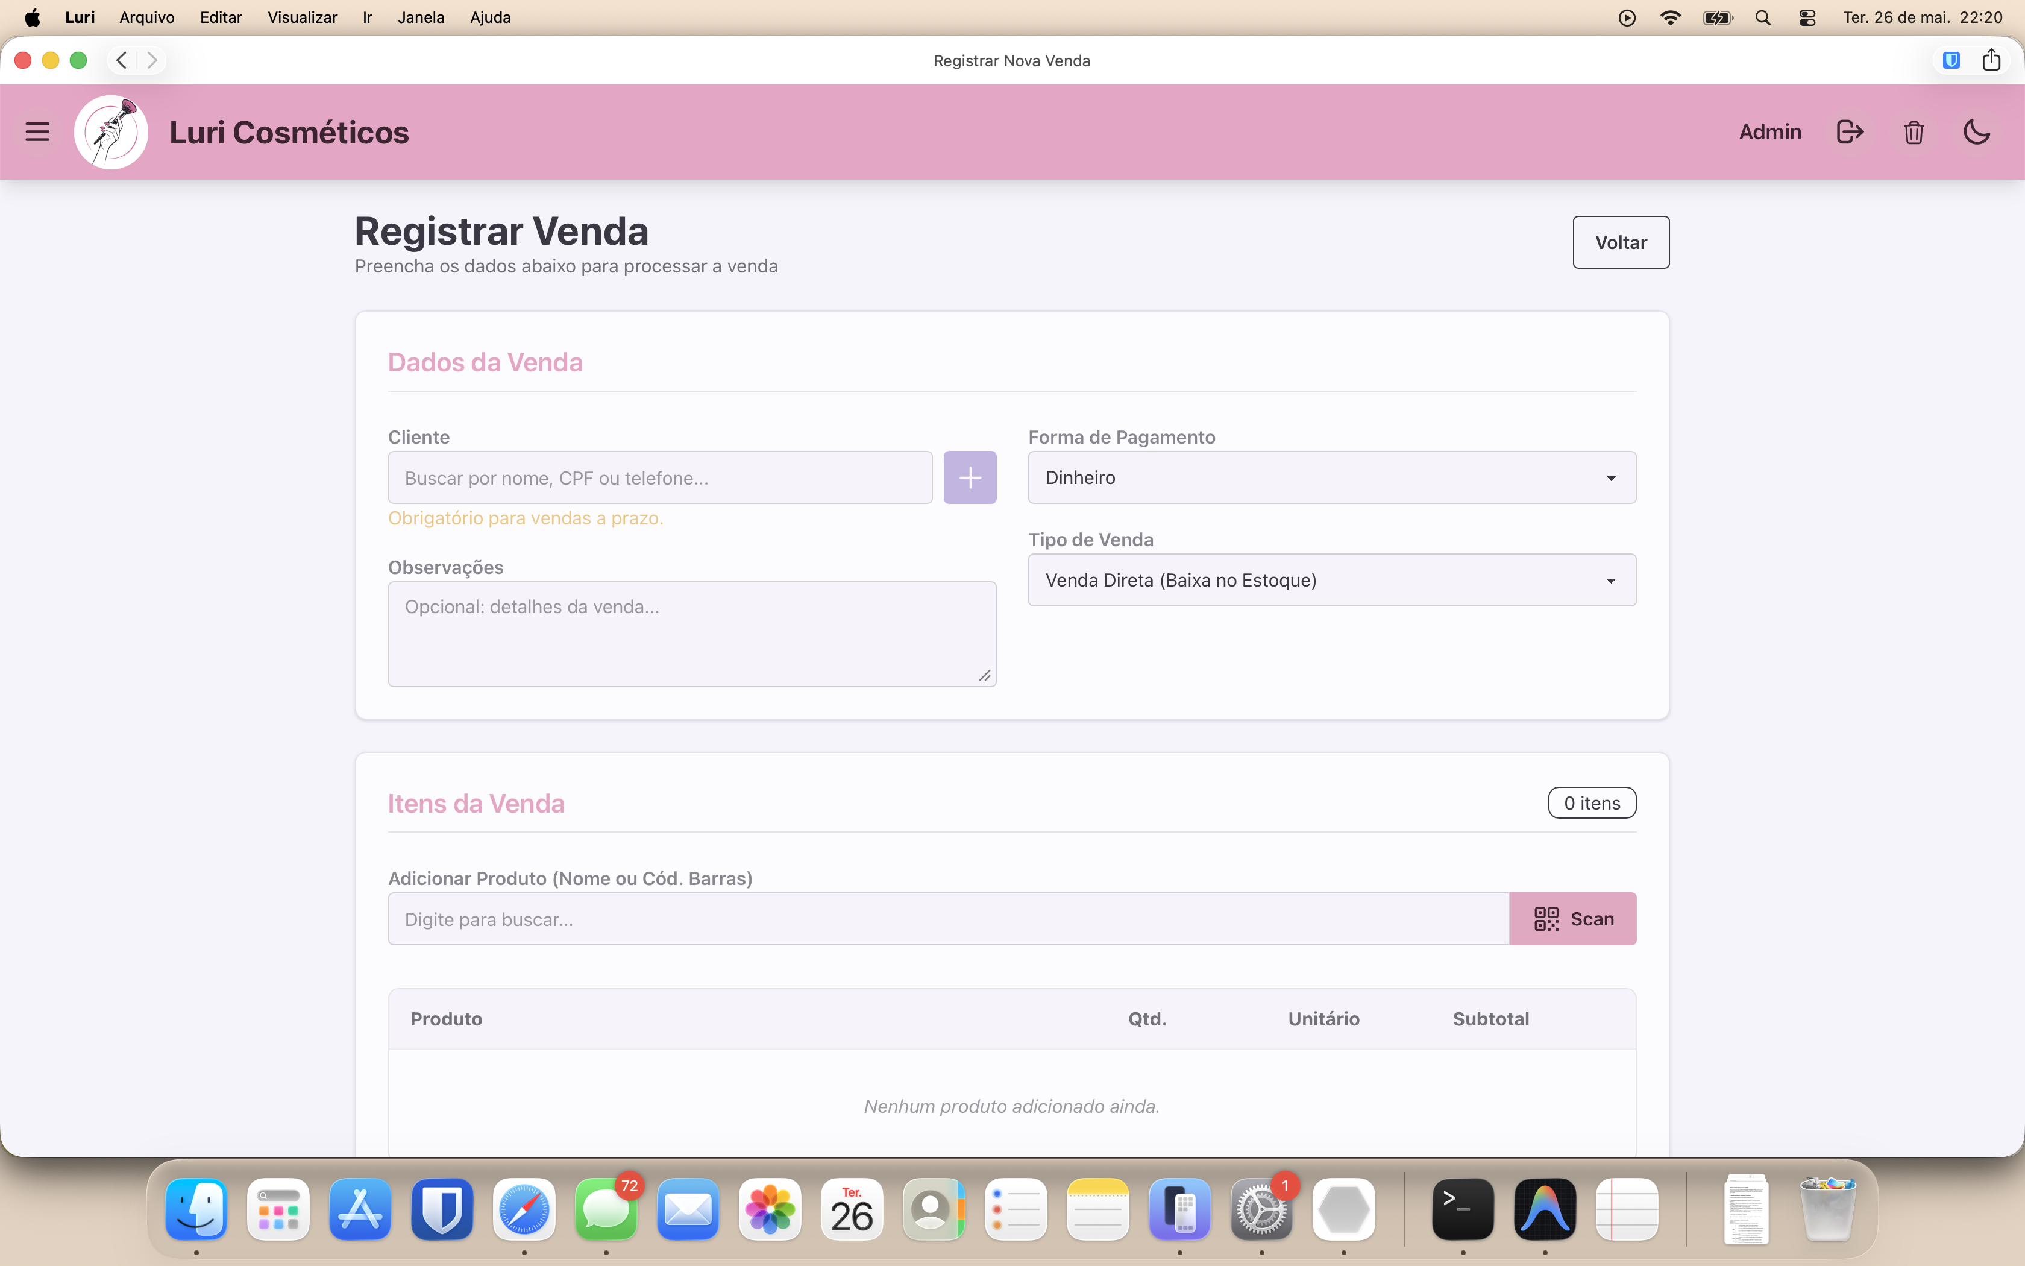Open Photos from the dock
The width and height of the screenshot is (2025, 1266).
click(770, 1209)
